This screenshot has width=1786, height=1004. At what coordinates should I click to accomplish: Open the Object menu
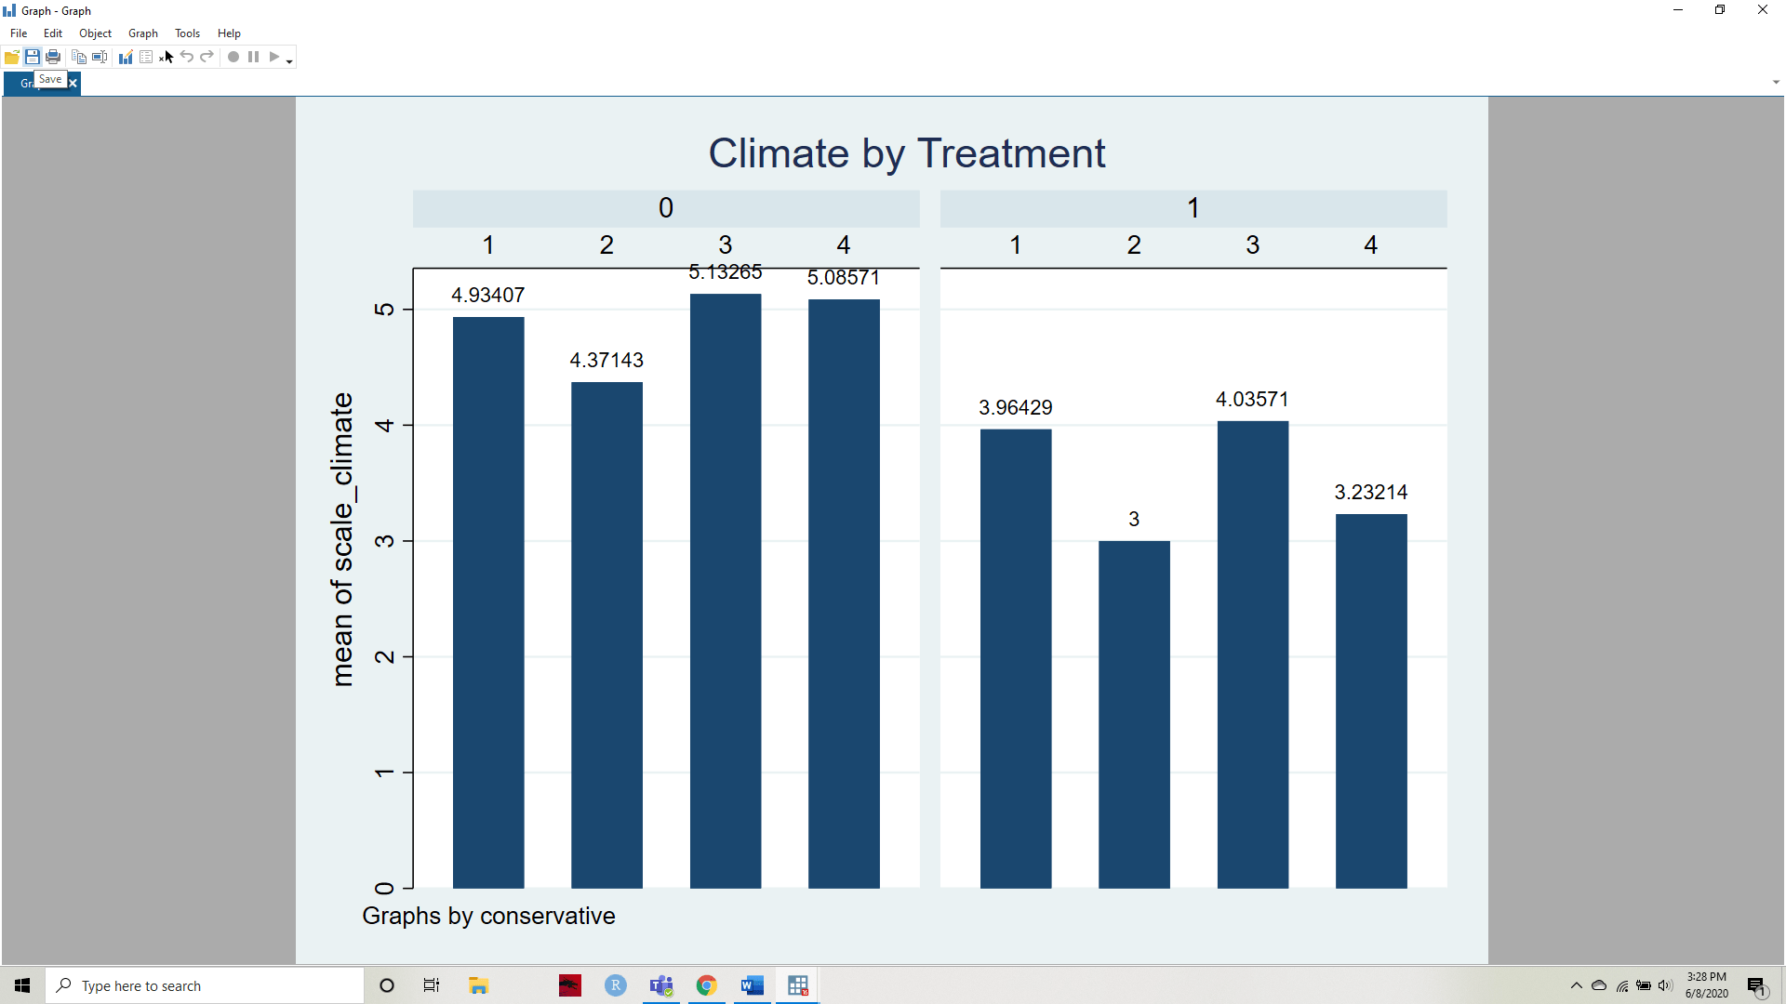(x=95, y=33)
